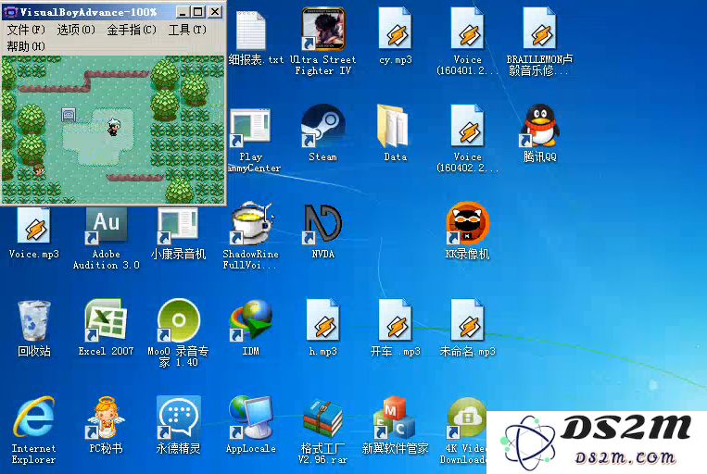707x474 pixels.
Task: Select the Voice.mp3 file icon
Action: coord(34,225)
